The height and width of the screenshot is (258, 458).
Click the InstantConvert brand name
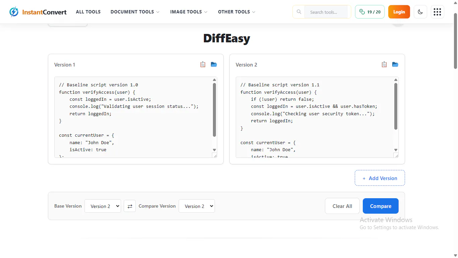click(44, 12)
